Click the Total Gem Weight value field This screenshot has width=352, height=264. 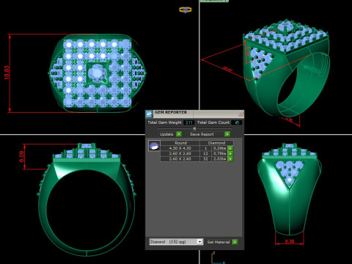(188, 122)
